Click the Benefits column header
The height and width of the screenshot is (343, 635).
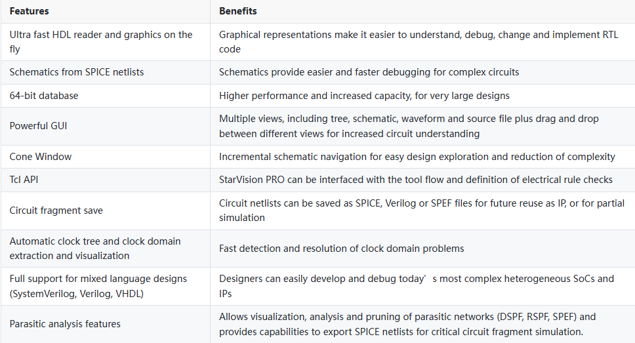click(x=238, y=11)
